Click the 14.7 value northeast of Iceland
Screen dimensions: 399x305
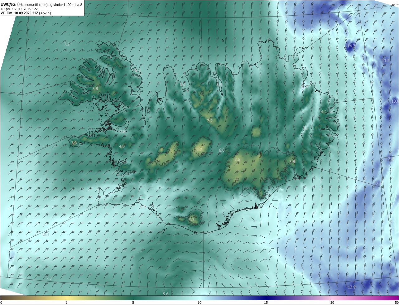click(x=351, y=46)
